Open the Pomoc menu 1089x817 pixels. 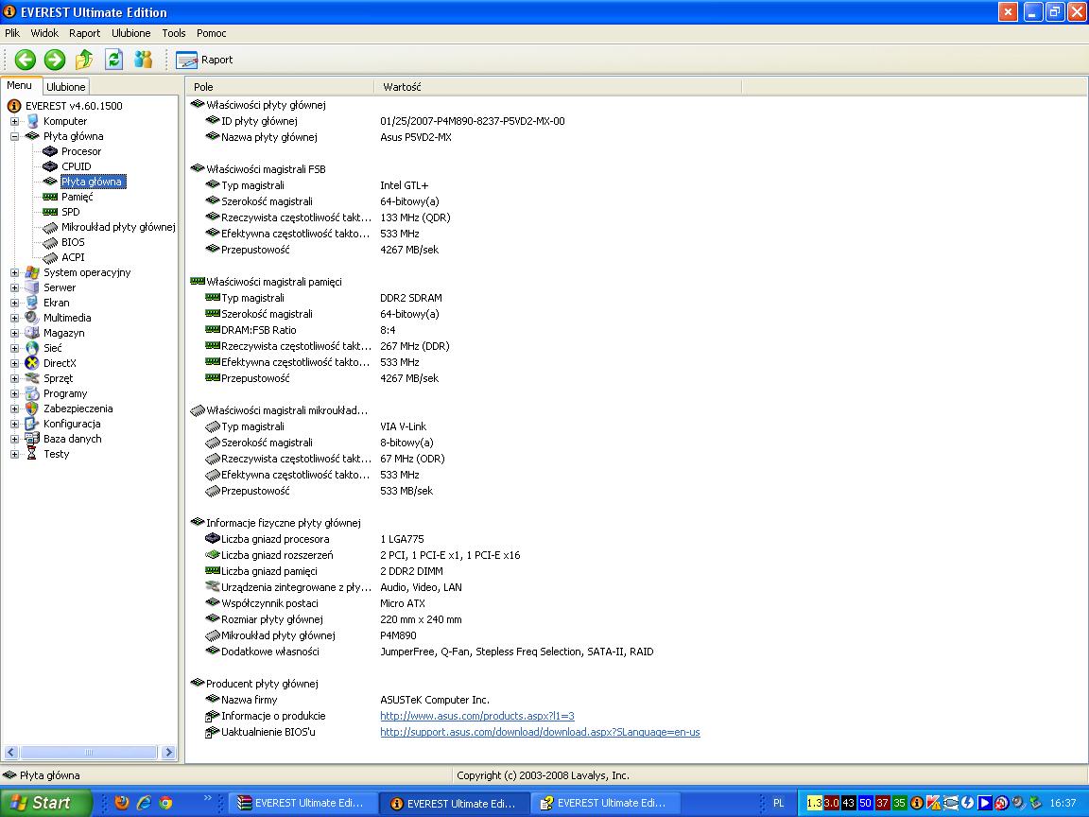tap(211, 33)
